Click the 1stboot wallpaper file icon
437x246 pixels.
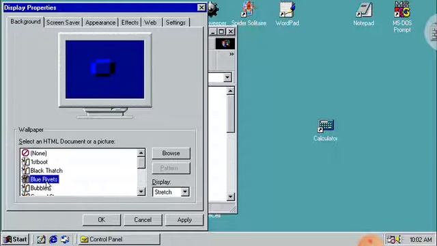[25, 162]
